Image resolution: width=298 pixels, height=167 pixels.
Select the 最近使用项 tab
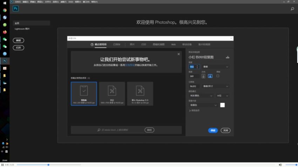click(101, 44)
